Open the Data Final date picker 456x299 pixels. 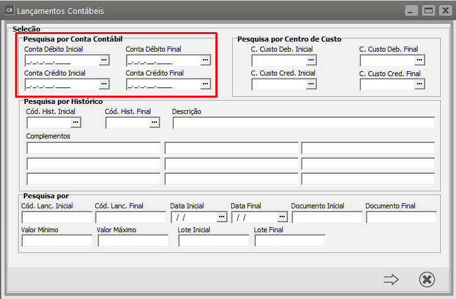(282, 217)
